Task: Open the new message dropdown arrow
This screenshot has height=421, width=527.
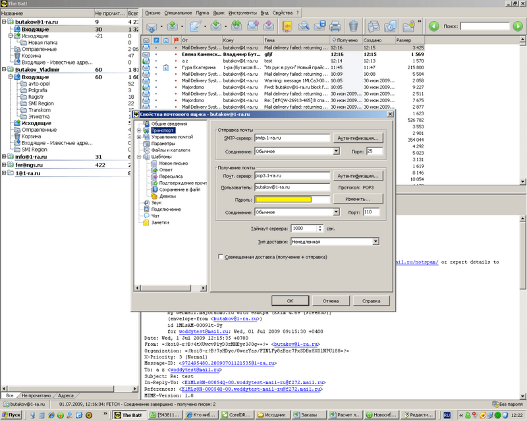Action: [206, 26]
